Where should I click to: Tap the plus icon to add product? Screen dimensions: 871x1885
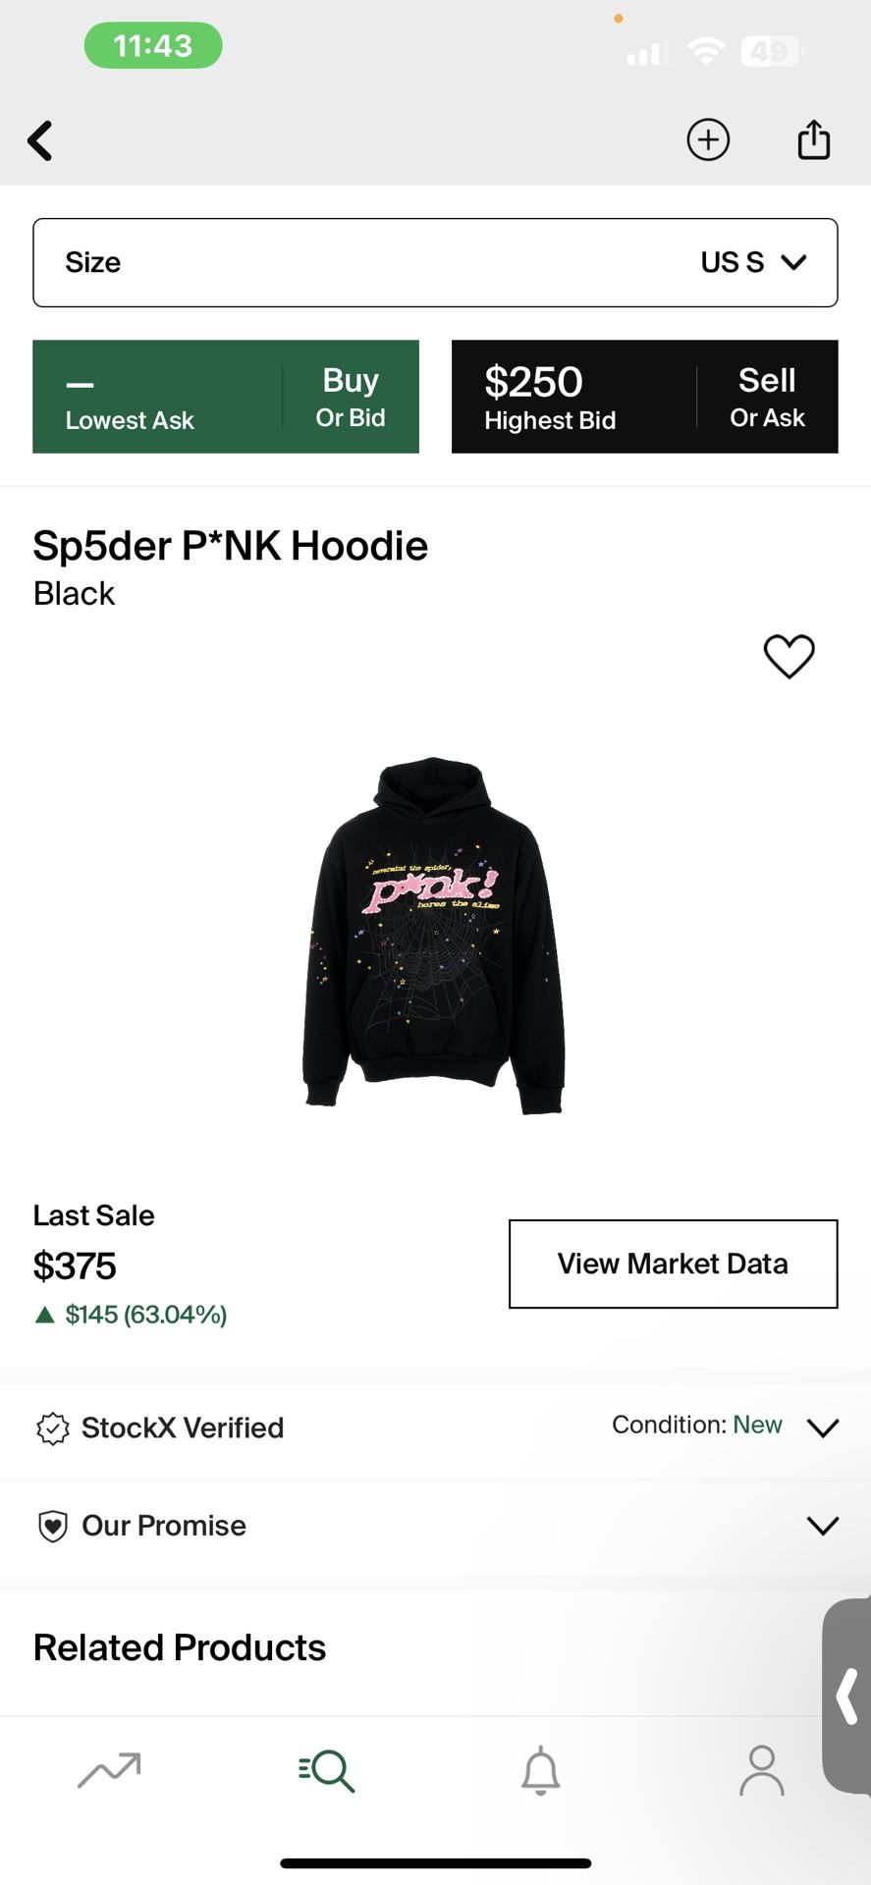(x=708, y=139)
